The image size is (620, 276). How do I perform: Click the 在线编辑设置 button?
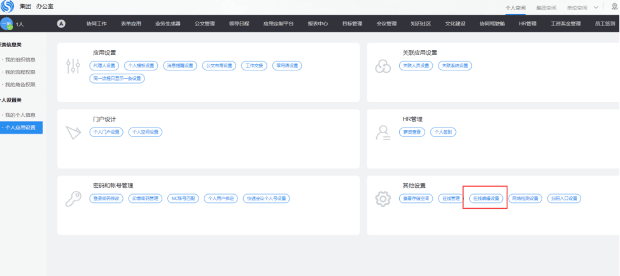coord(486,199)
